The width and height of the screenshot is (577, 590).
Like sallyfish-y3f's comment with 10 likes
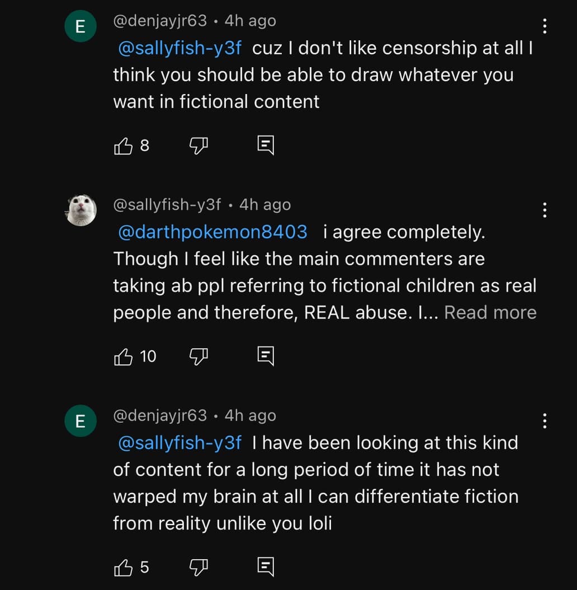point(123,357)
